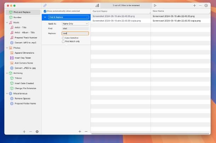This screenshot has height=143, width=216.
Task: Collapse the Find & Replace action disclosure arrow
Action: coord(45,17)
